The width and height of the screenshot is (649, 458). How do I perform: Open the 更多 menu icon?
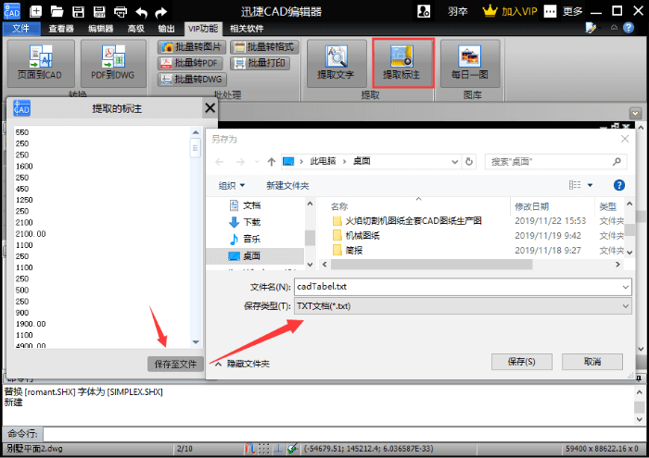tap(550, 11)
